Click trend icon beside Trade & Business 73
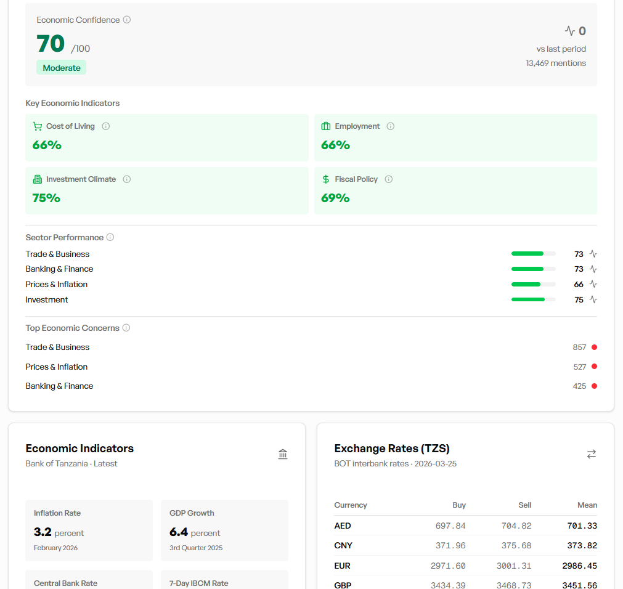 (593, 254)
